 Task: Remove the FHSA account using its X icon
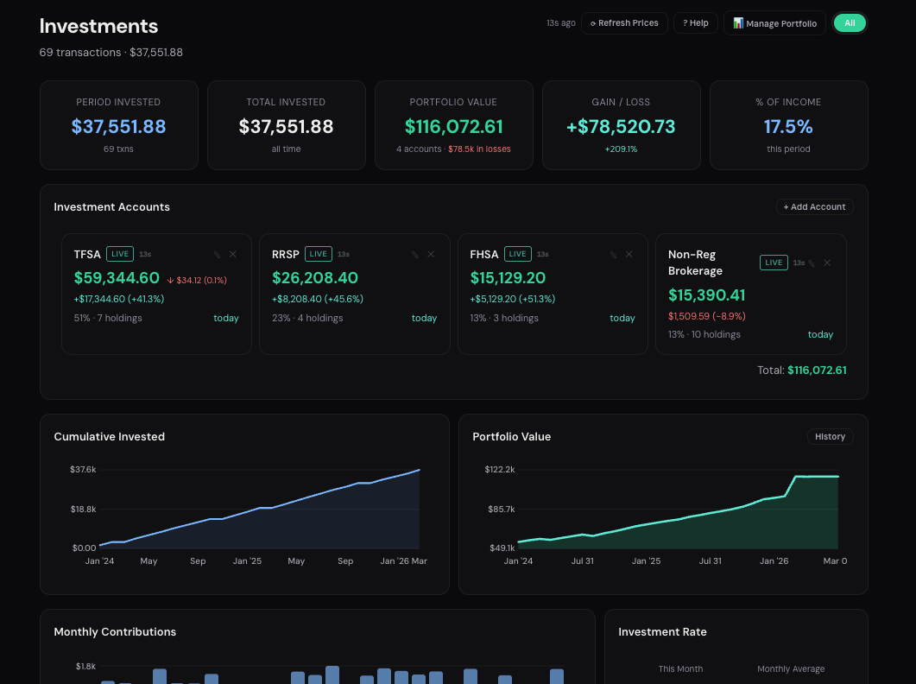click(629, 254)
